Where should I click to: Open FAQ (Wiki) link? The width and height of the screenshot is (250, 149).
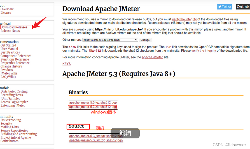click(8, 77)
